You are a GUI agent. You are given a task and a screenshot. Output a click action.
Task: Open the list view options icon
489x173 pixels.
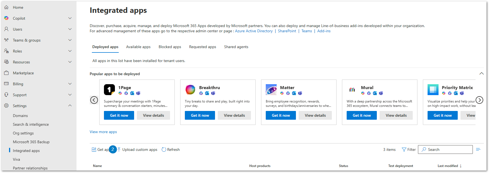point(478,149)
